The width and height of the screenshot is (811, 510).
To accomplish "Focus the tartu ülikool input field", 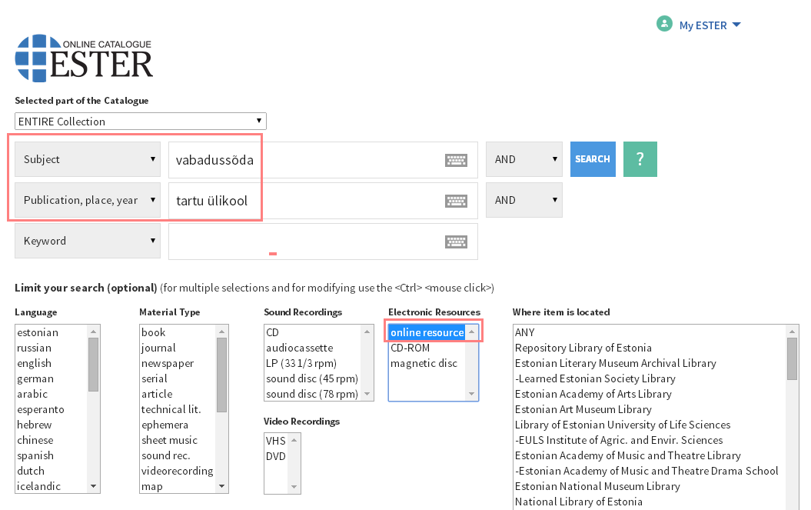I will (323, 201).
